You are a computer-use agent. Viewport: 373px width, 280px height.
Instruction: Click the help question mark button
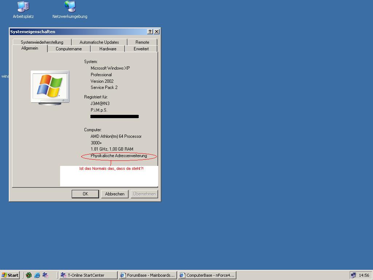[150, 32]
